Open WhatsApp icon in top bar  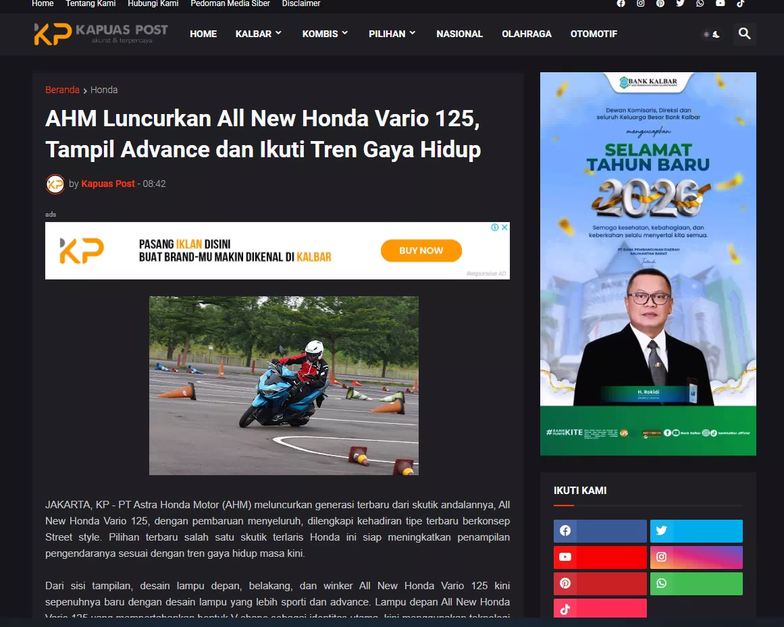pos(700,3)
